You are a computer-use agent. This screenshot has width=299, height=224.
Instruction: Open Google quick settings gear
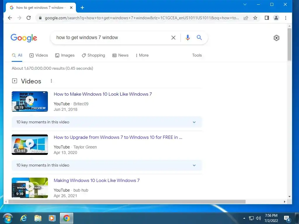[277, 38]
